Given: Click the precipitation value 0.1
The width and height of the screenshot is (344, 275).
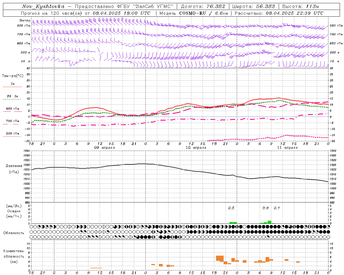Looking at the screenshot, I should [x=277, y=208].
